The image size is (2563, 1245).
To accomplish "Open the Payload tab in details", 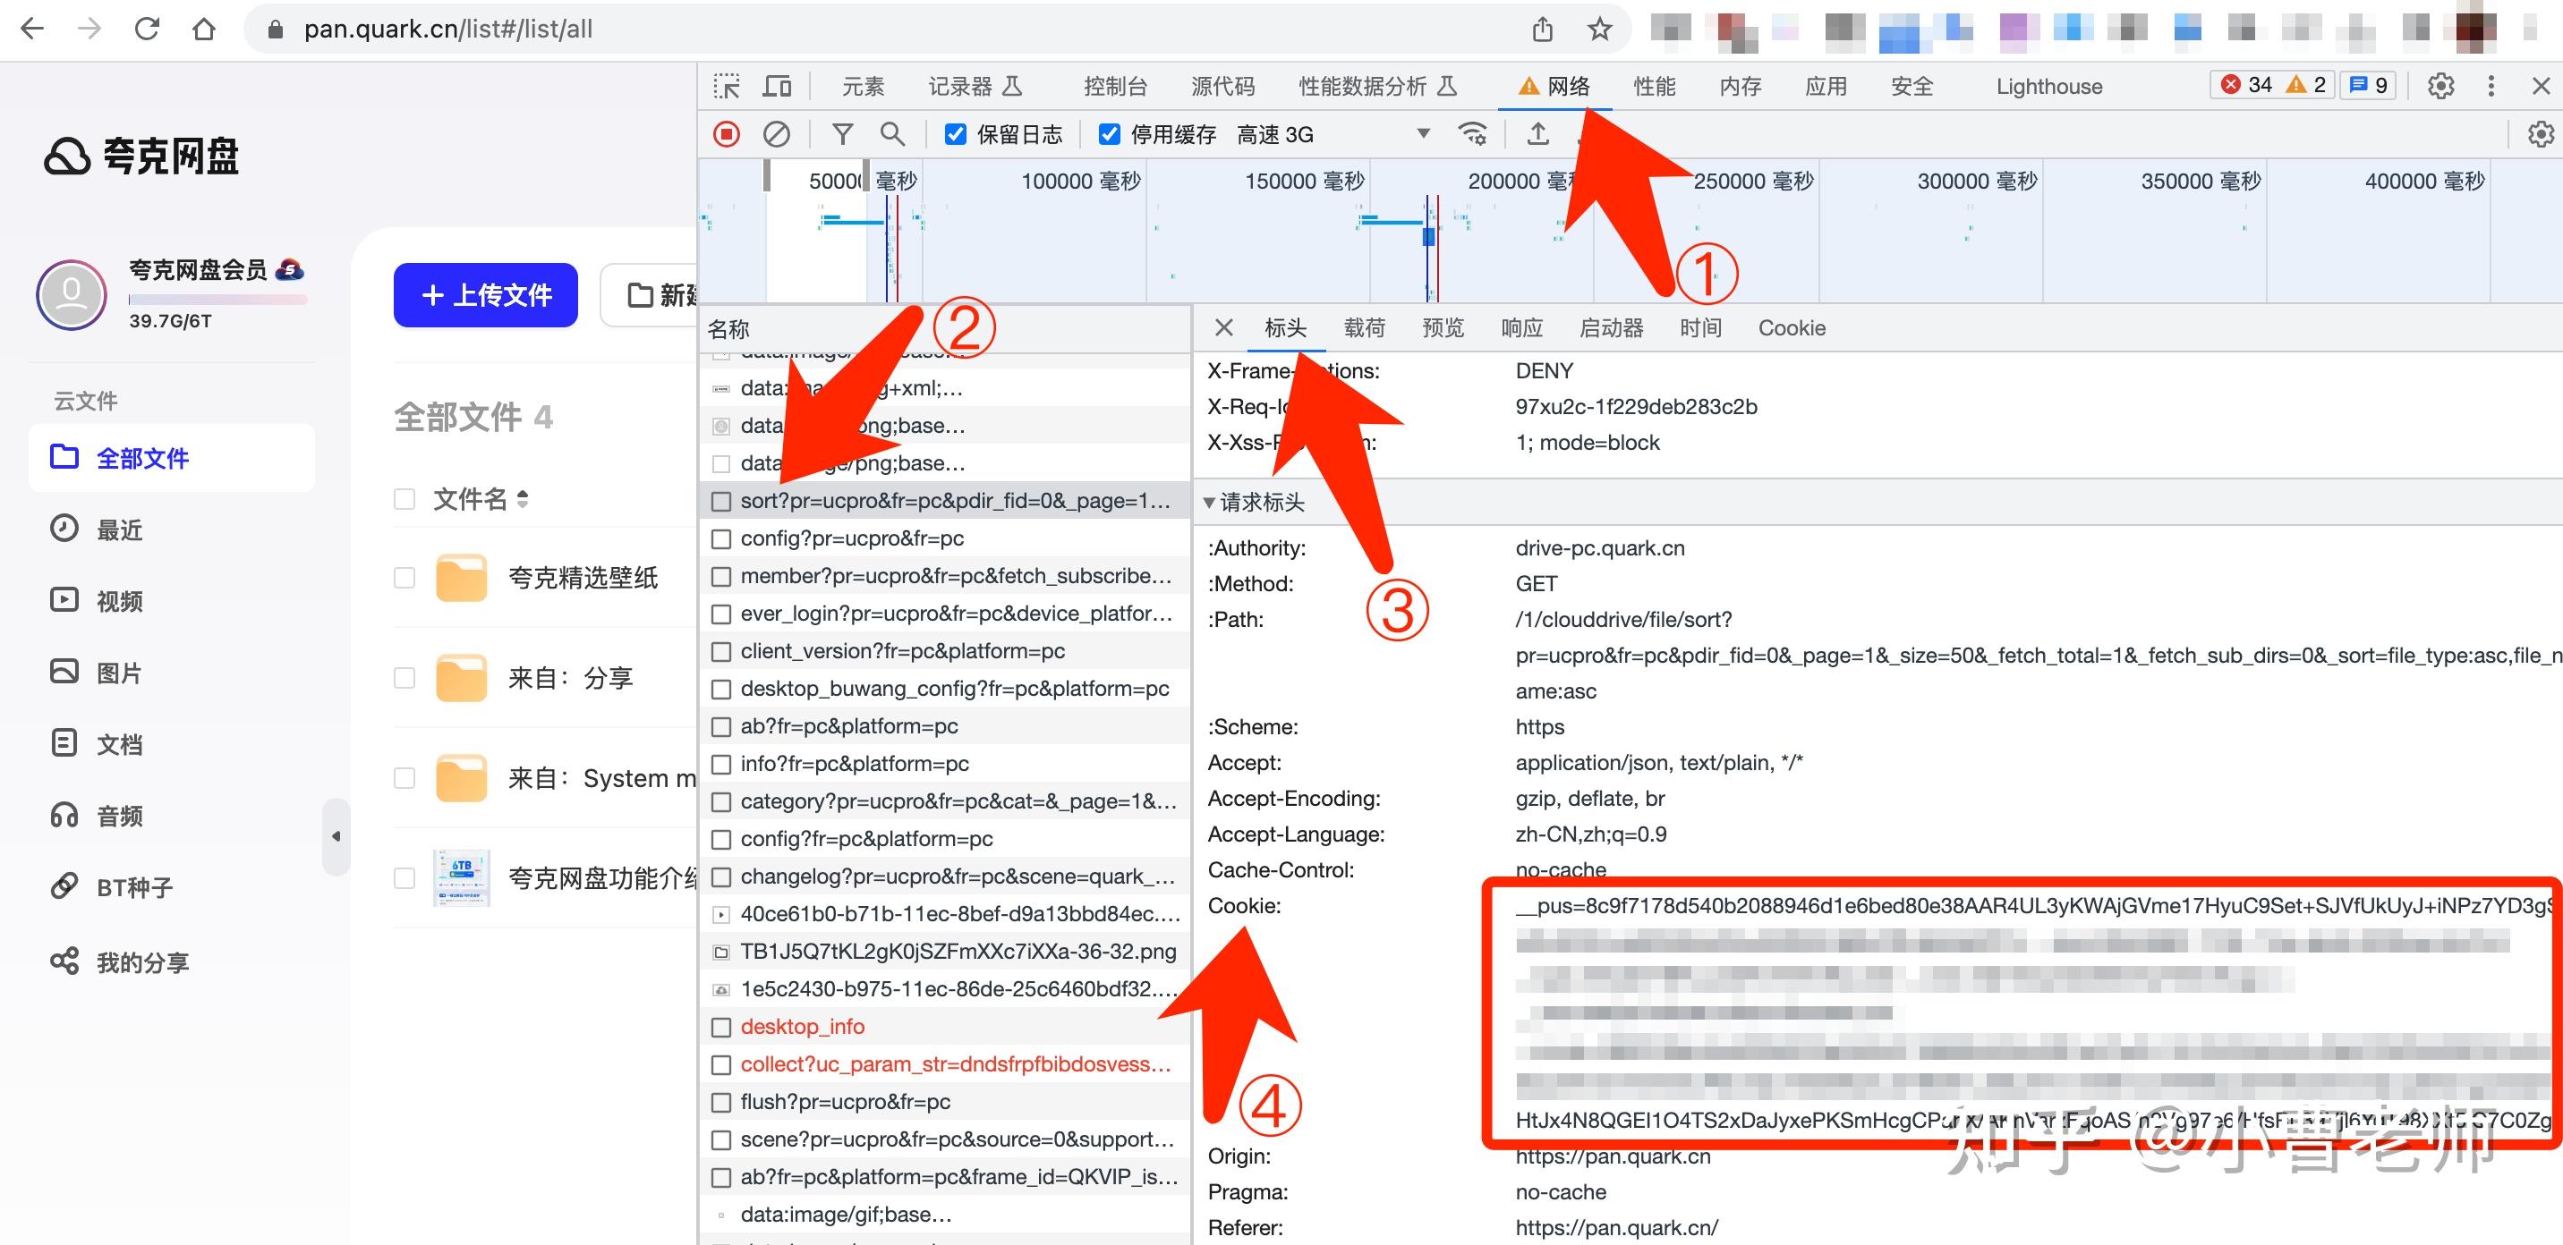I will click(x=1364, y=327).
